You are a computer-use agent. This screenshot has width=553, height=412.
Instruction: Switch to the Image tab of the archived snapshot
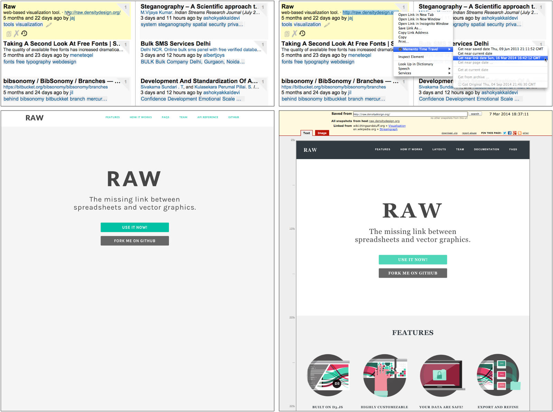[322, 133]
